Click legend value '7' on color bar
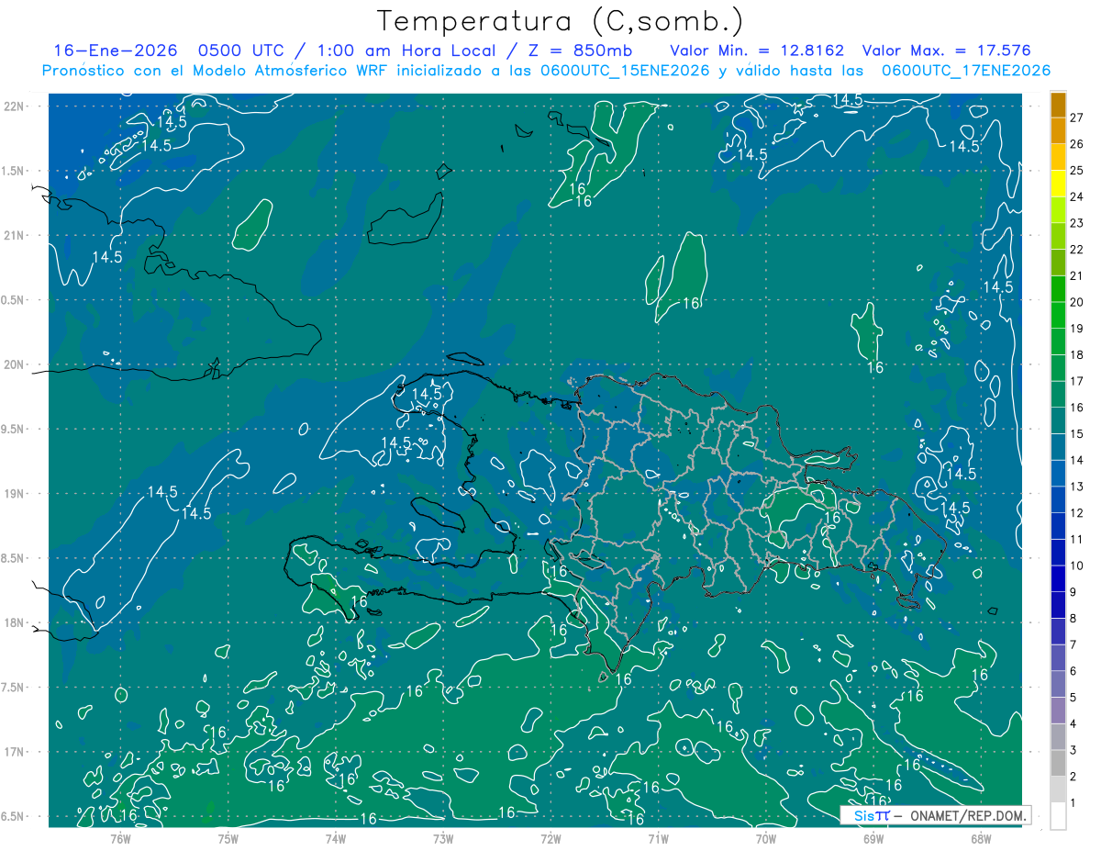 click(1073, 644)
